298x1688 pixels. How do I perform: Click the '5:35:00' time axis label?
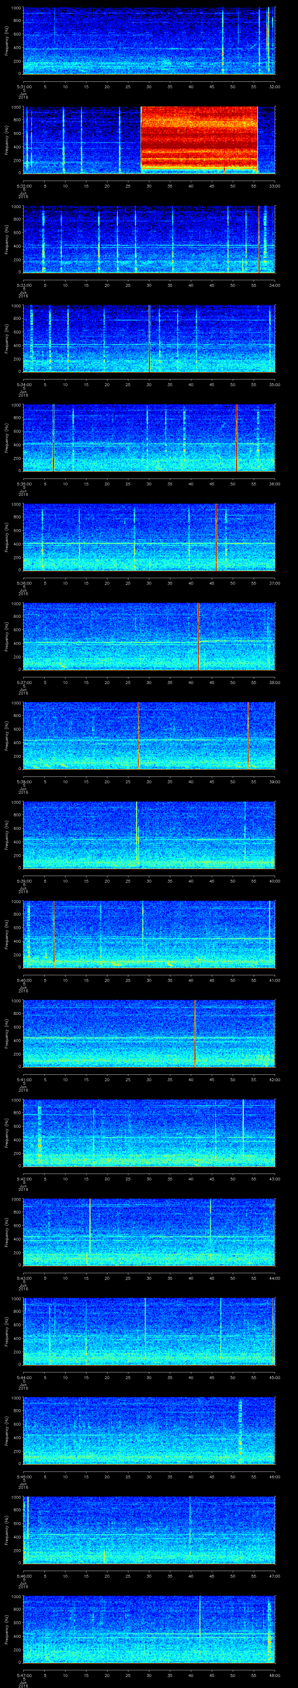coord(24,483)
